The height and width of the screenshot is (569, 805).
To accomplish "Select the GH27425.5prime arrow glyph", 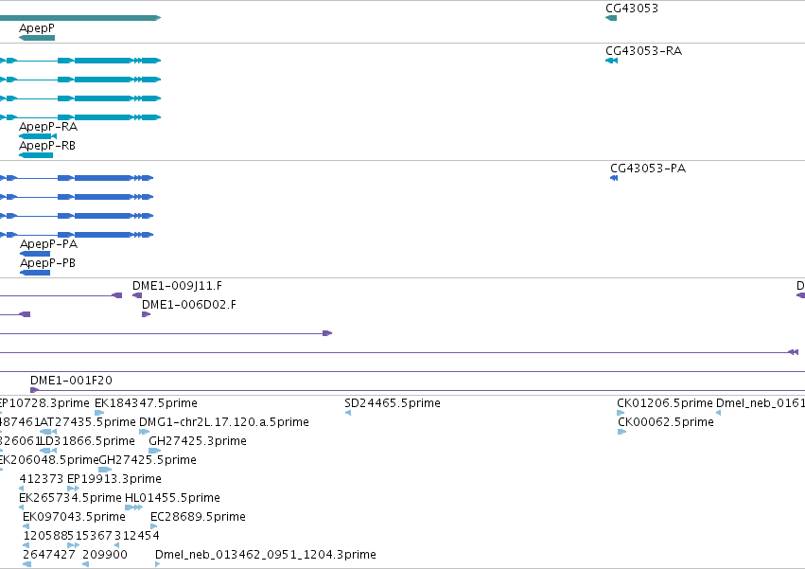I will click(x=105, y=470).
